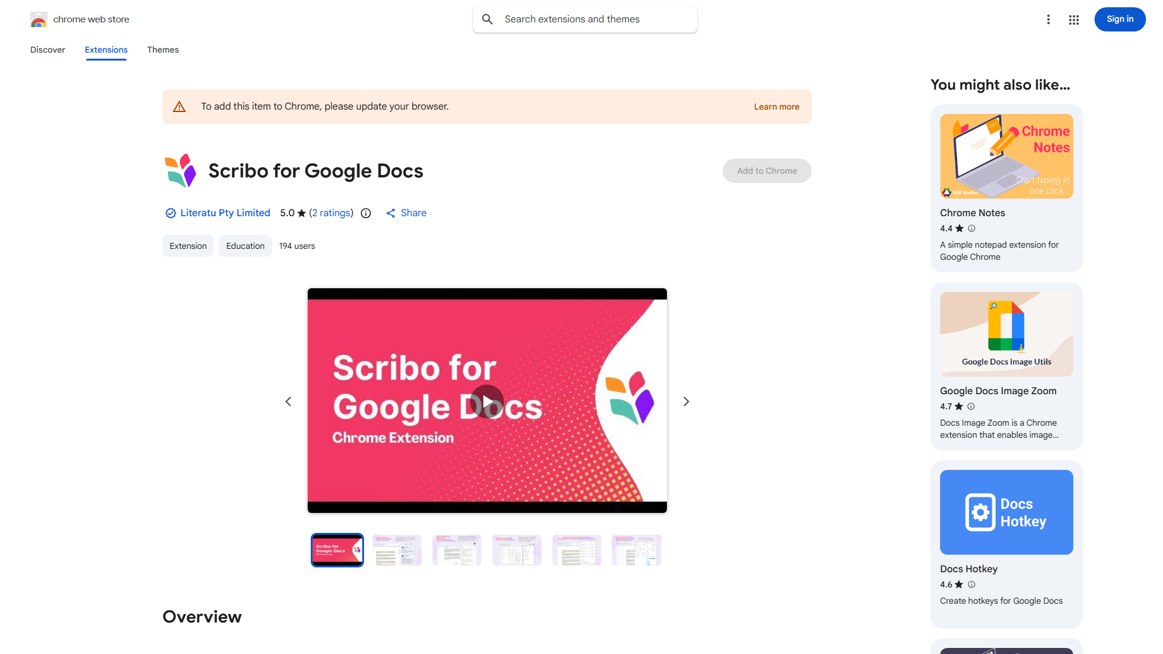Click the Chrome Notes rating info icon
The image size is (1163, 654).
[x=972, y=228]
